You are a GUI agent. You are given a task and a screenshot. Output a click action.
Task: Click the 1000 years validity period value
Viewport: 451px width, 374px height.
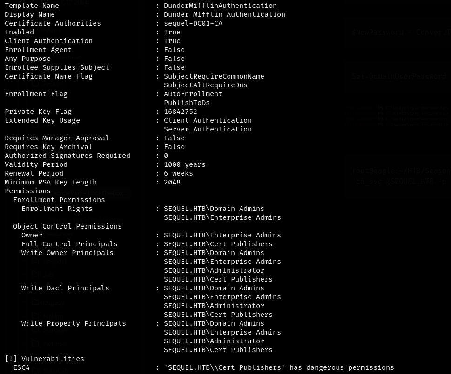coord(184,164)
